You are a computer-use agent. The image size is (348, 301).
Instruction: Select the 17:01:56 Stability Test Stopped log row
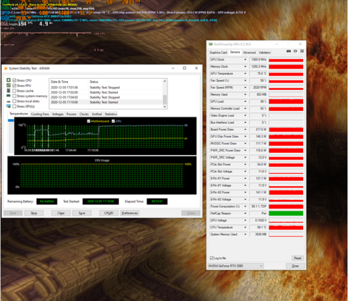coord(106,87)
